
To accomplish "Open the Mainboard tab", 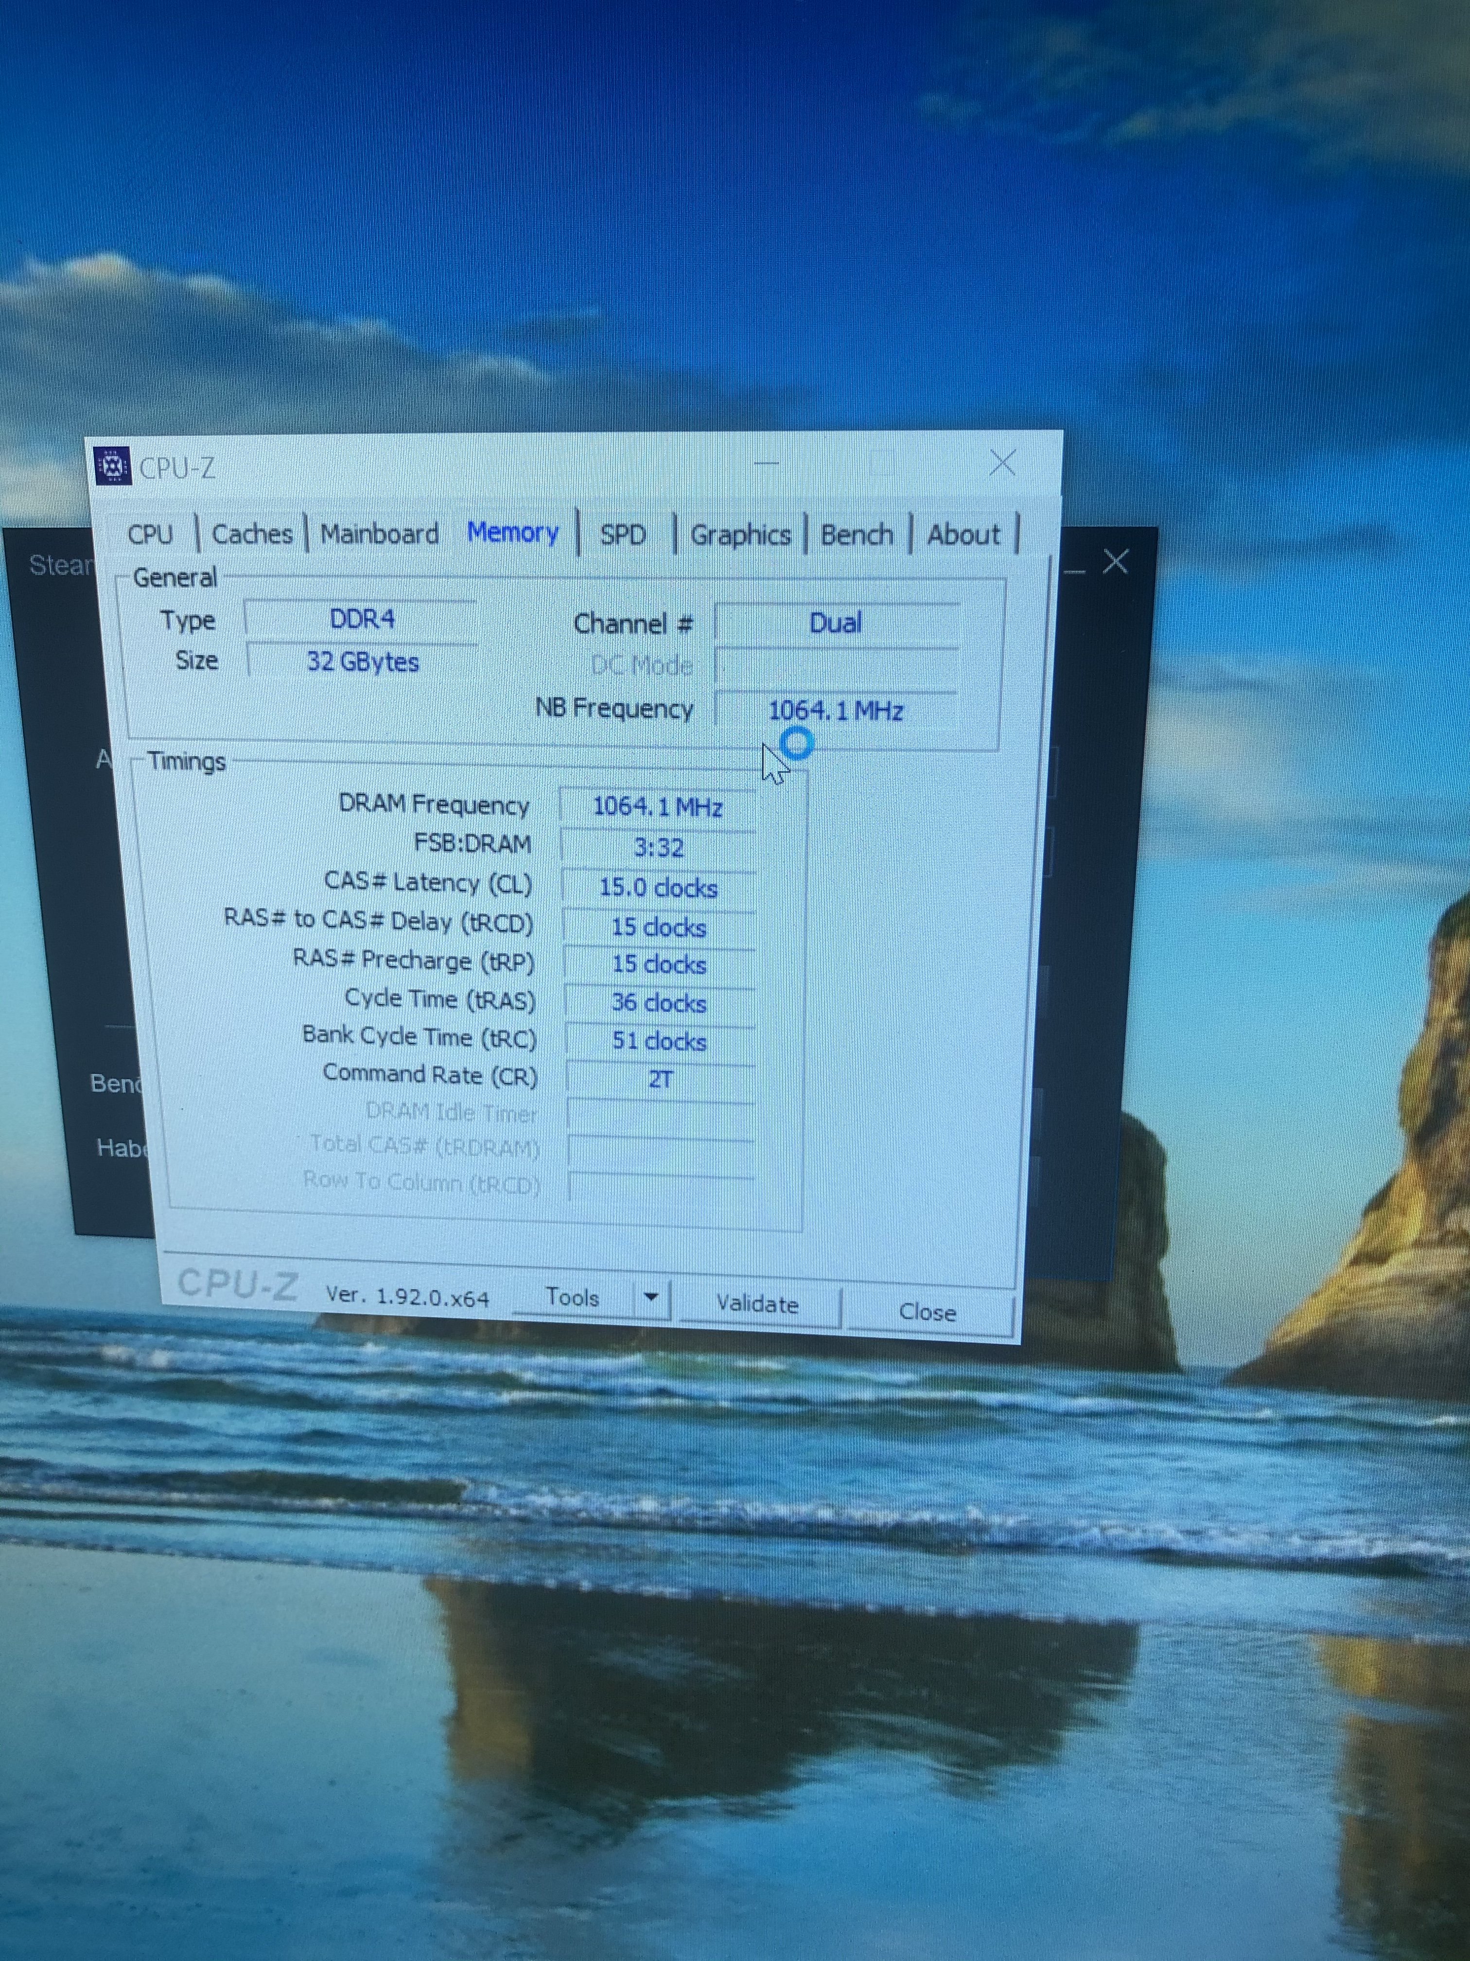I will [x=379, y=534].
